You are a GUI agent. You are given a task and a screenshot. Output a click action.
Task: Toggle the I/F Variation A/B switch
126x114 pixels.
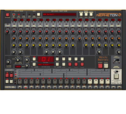pyautogui.click(x=116, y=72)
